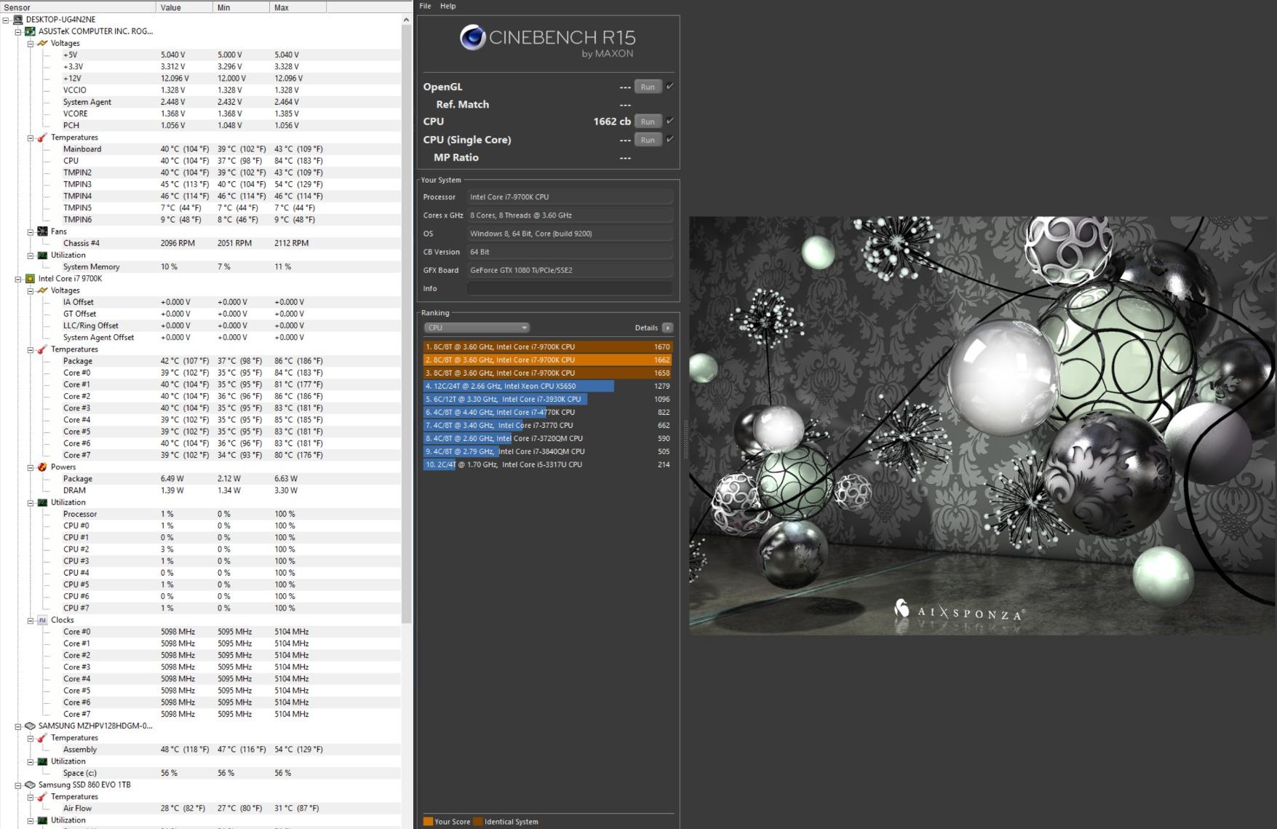Image resolution: width=1277 pixels, height=829 pixels.
Task: Click the Details arrow button in Ranking
Action: pos(667,328)
